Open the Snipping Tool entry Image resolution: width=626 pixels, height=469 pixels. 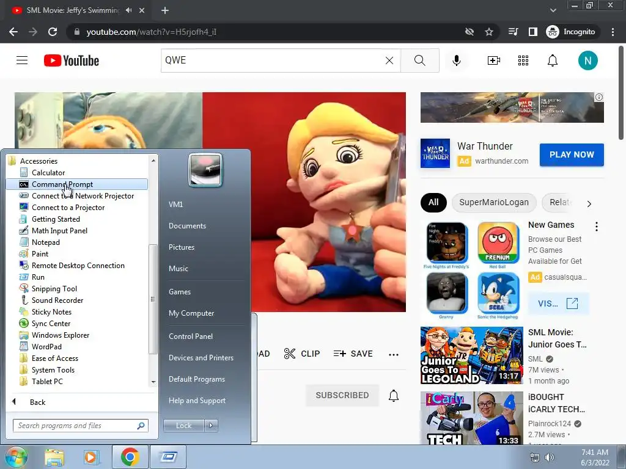76,289
